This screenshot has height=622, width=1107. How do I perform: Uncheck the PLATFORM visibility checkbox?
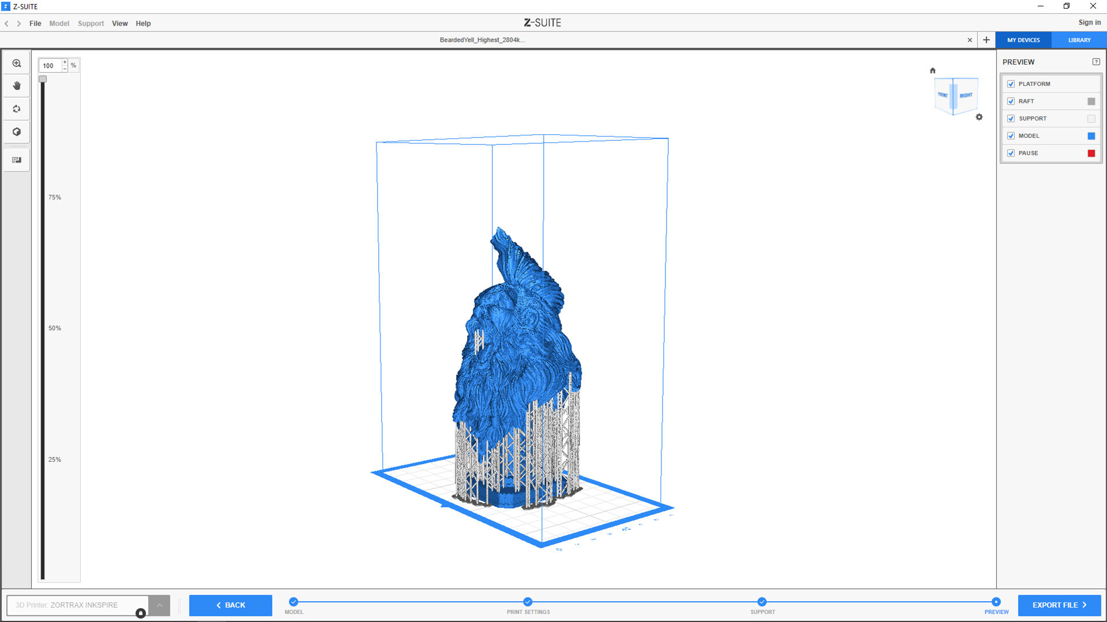click(1011, 84)
